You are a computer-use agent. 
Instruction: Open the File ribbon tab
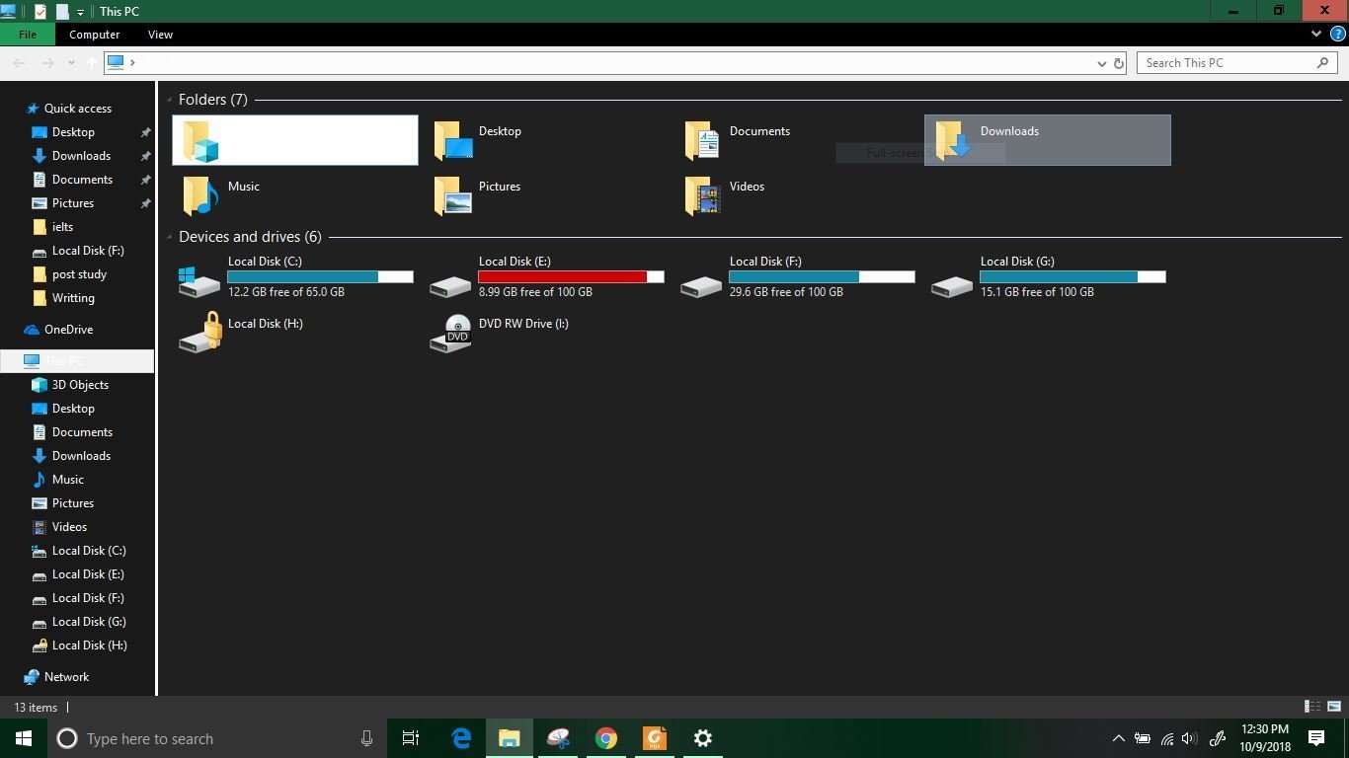[28, 35]
